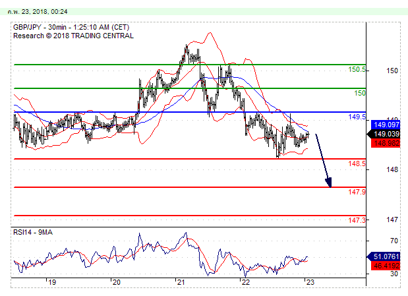
Task: Click the RSI 30 level axis label
Action: (x=394, y=274)
